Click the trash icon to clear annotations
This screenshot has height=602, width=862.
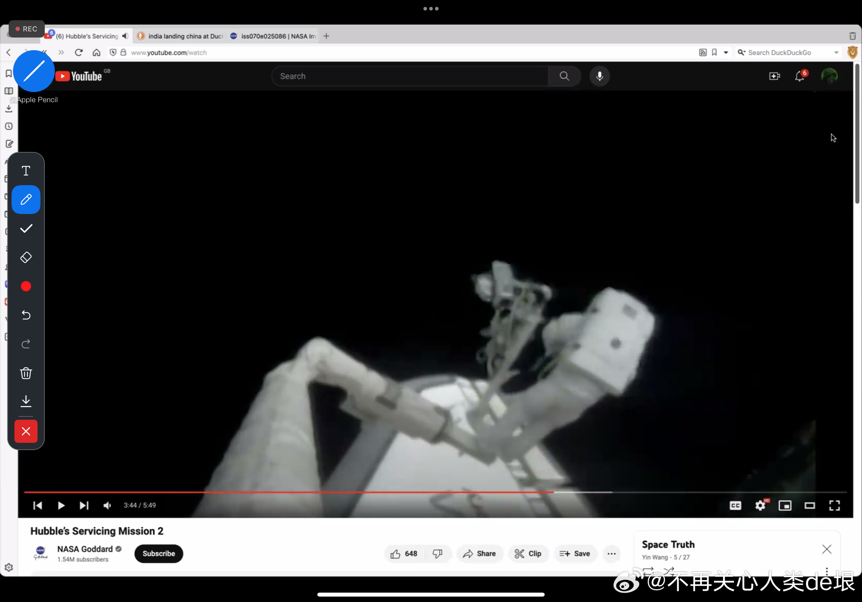click(26, 373)
